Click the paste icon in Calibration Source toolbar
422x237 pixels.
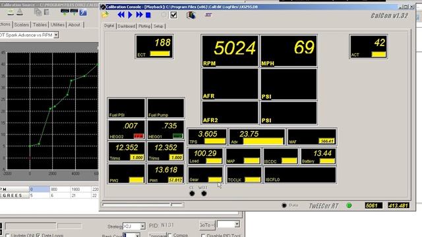(x=47, y=12)
